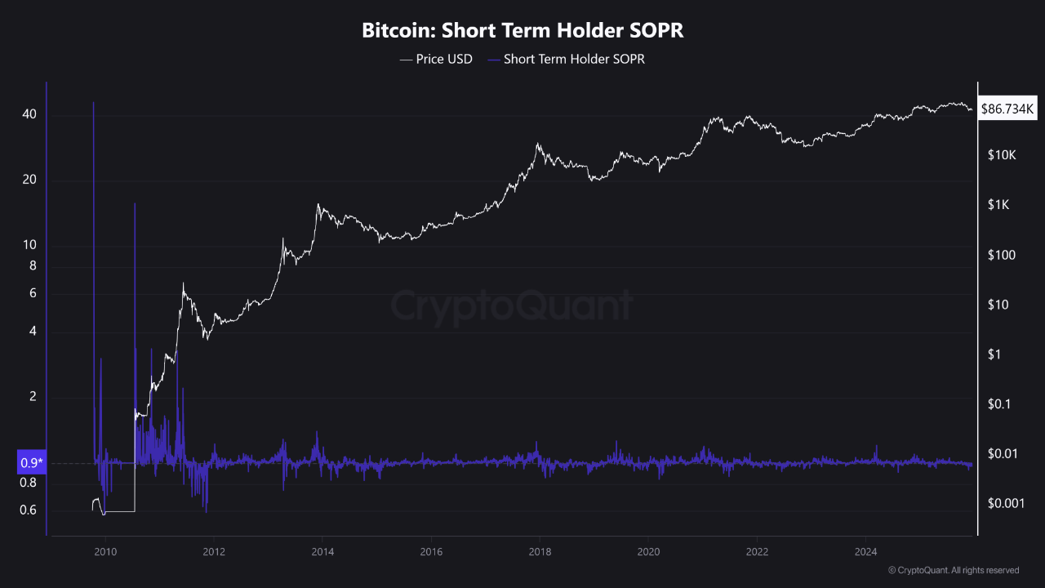
Task: Click the 2024 tick on the time axis
Action: [865, 550]
